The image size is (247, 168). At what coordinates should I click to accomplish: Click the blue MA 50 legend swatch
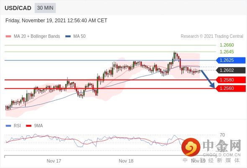tap(68, 37)
